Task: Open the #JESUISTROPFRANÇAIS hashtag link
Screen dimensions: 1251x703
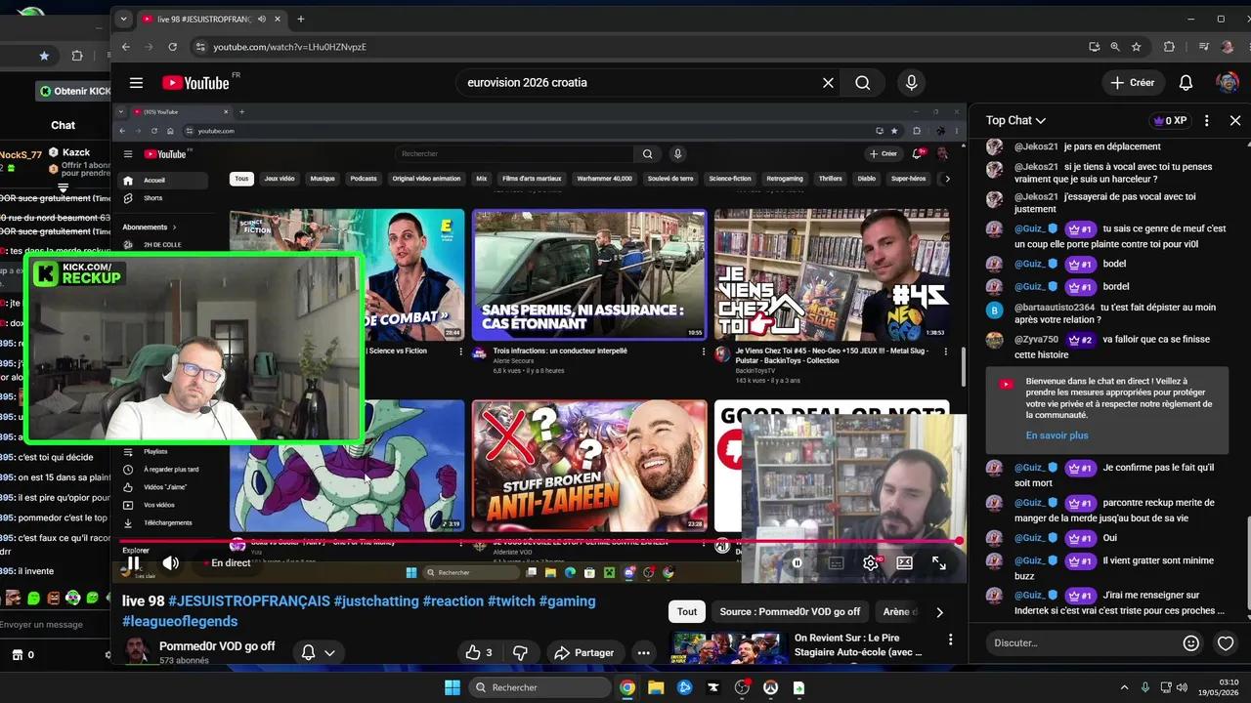Action: [x=248, y=601]
